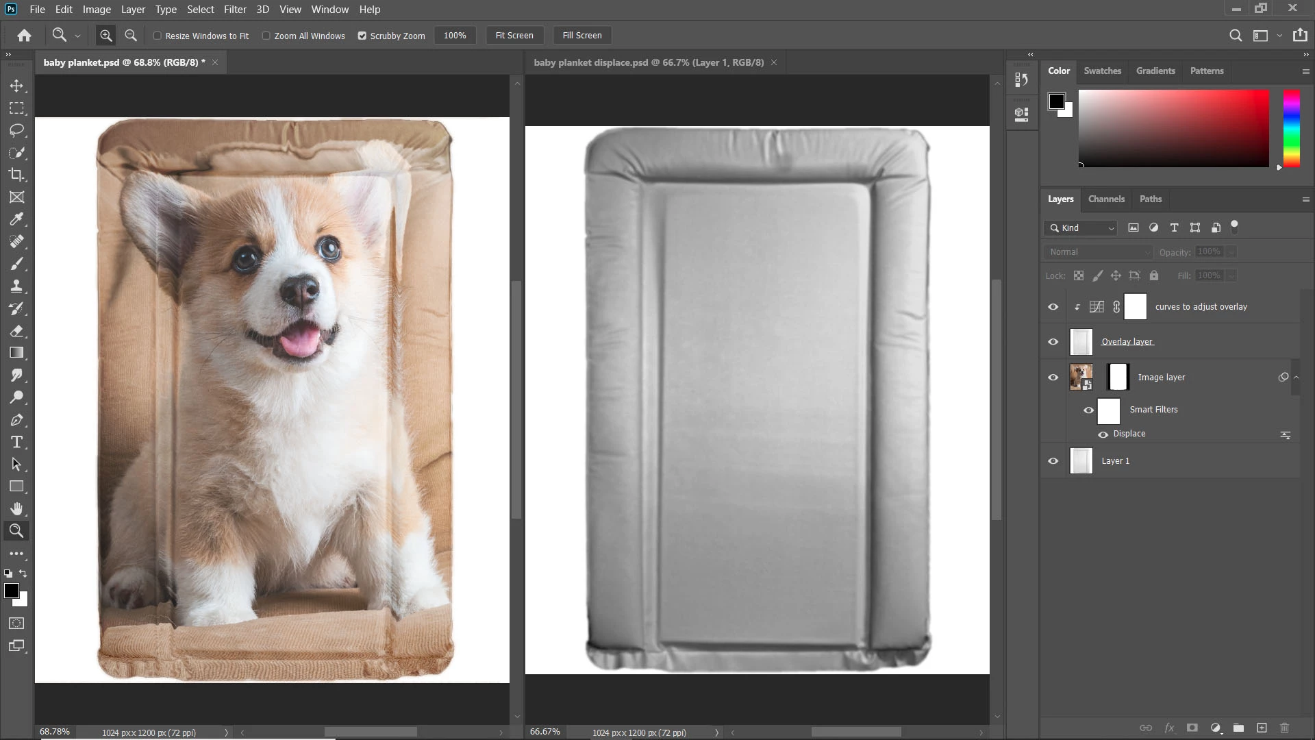Select the Eyedropper tool
The image size is (1315, 740).
(16, 219)
